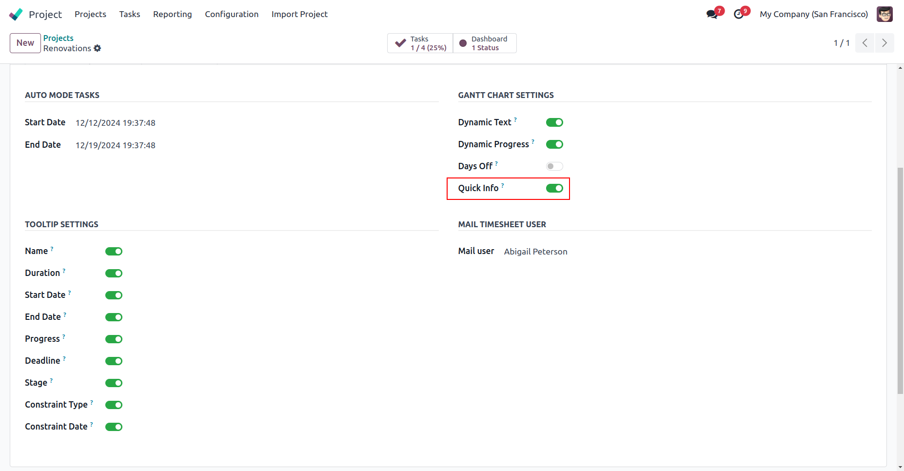This screenshot has height=471, width=904.
Task: Open the Import Project menu
Action: coord(299,14)
